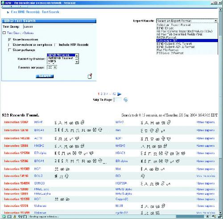Click the Netscape navigator icon in status bar
Screen dimensions: 223x219
coord(4,216)
